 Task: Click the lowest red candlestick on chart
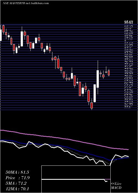coord(92,106)
